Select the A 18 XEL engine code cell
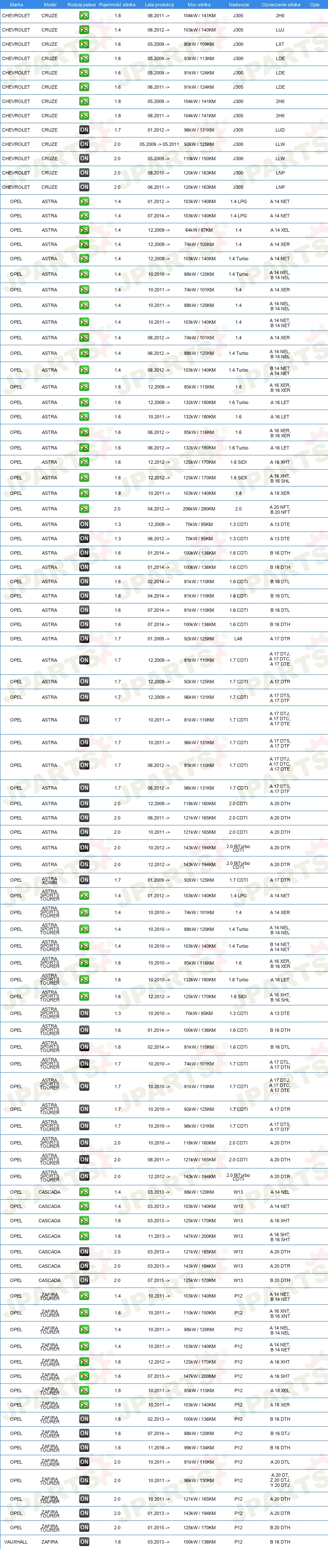328x1549 pixels. click(280, 1390)
